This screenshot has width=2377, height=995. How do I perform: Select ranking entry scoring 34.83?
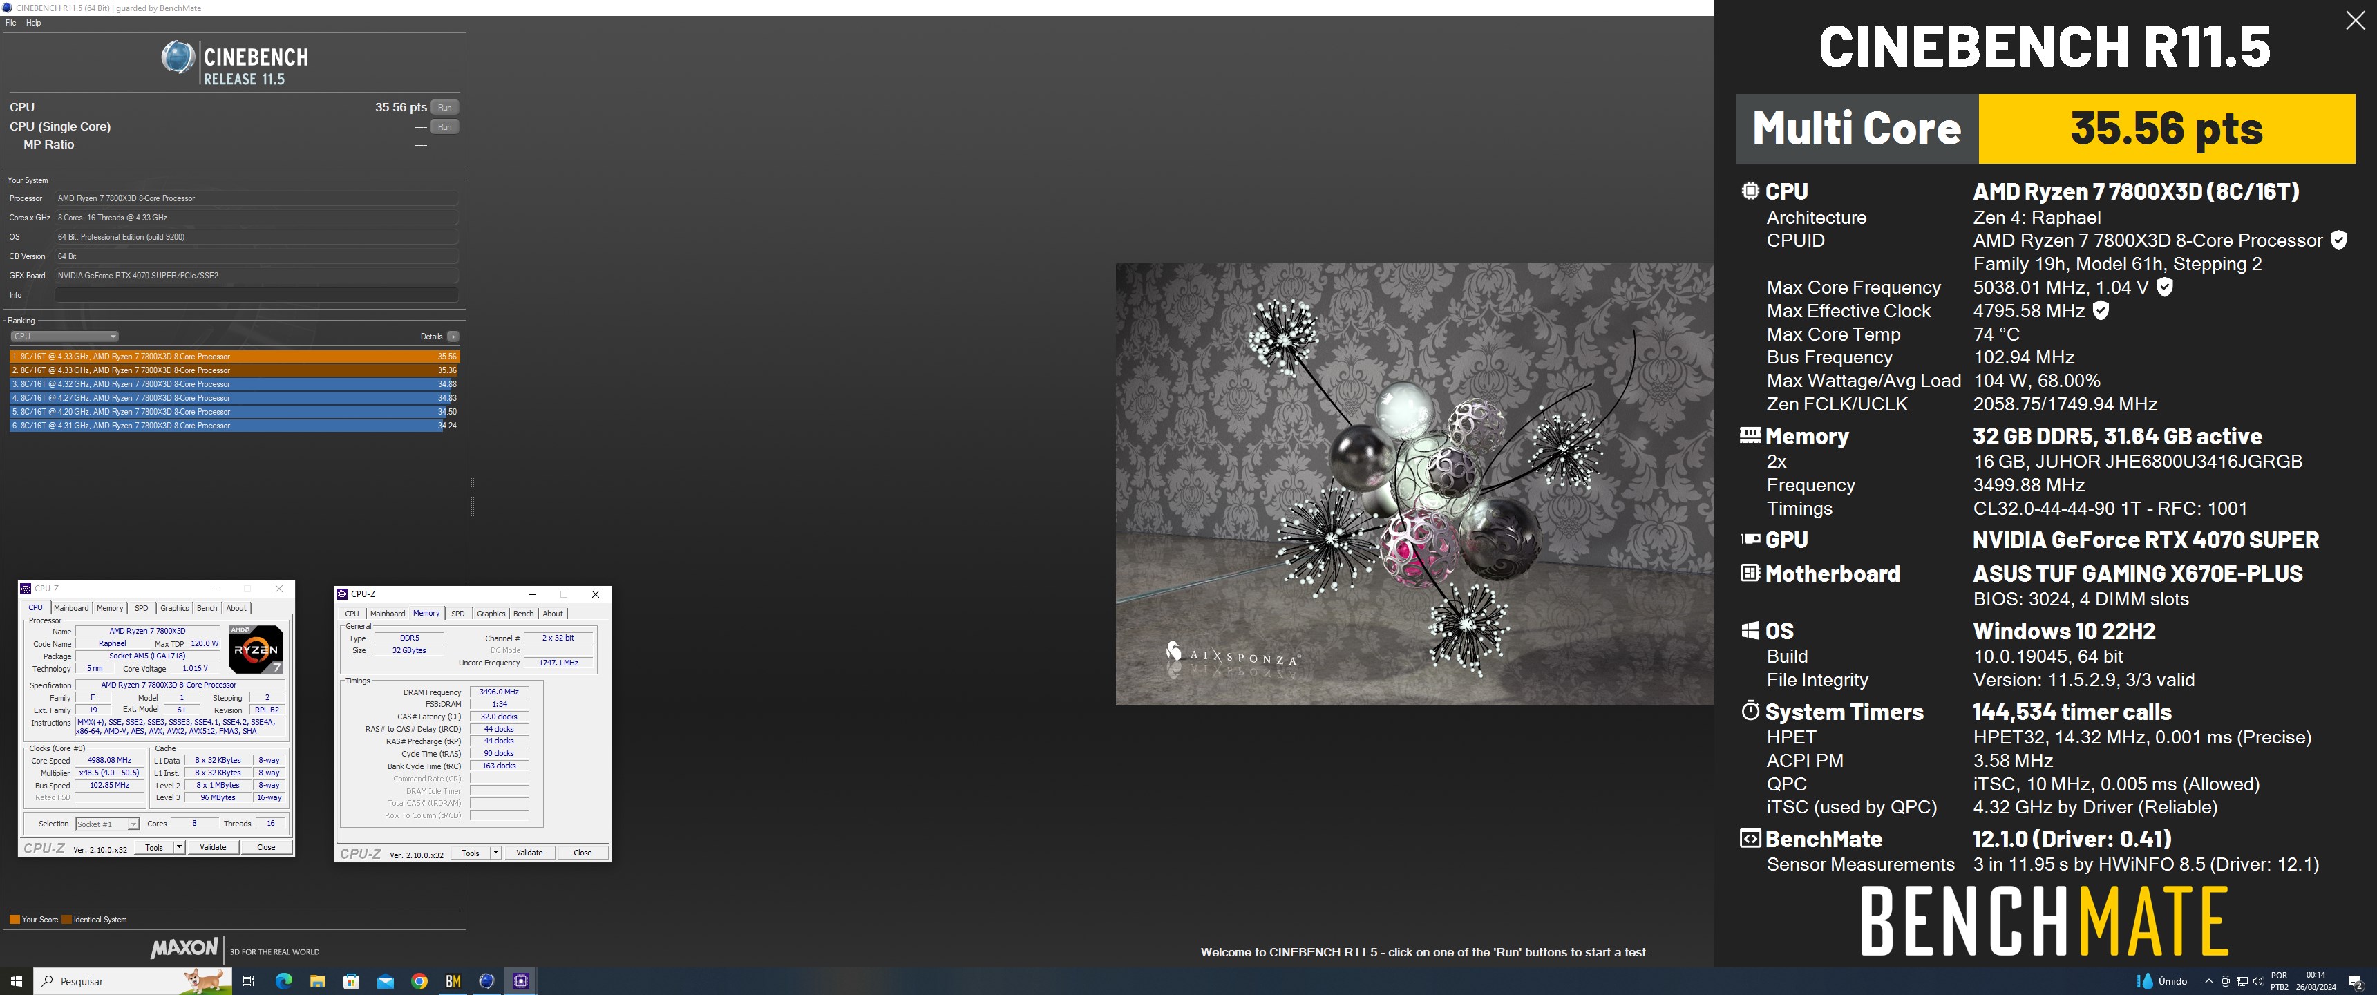tap(234, 398)
